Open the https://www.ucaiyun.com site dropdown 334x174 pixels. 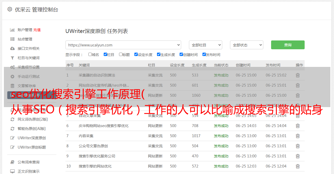point(123,45)
